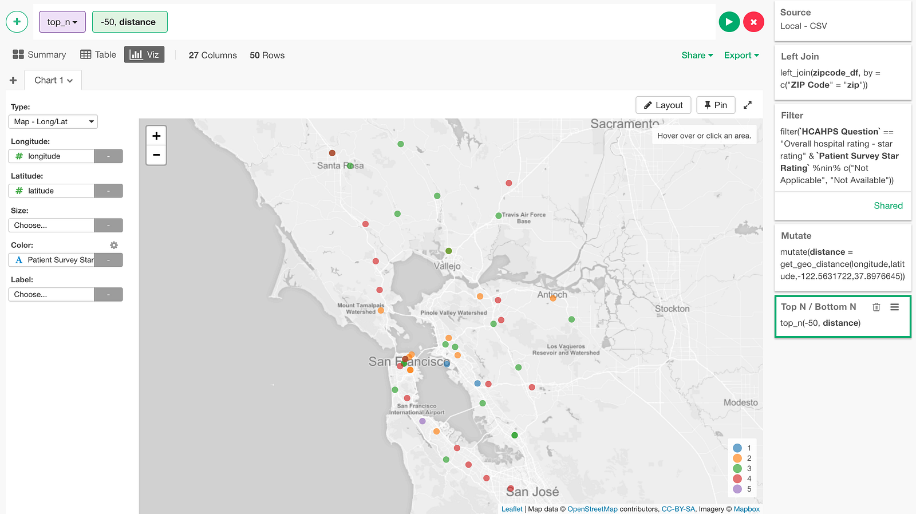Open Color settings gear icon
Viewport: 916px width, 514px height.
[114, 245]
